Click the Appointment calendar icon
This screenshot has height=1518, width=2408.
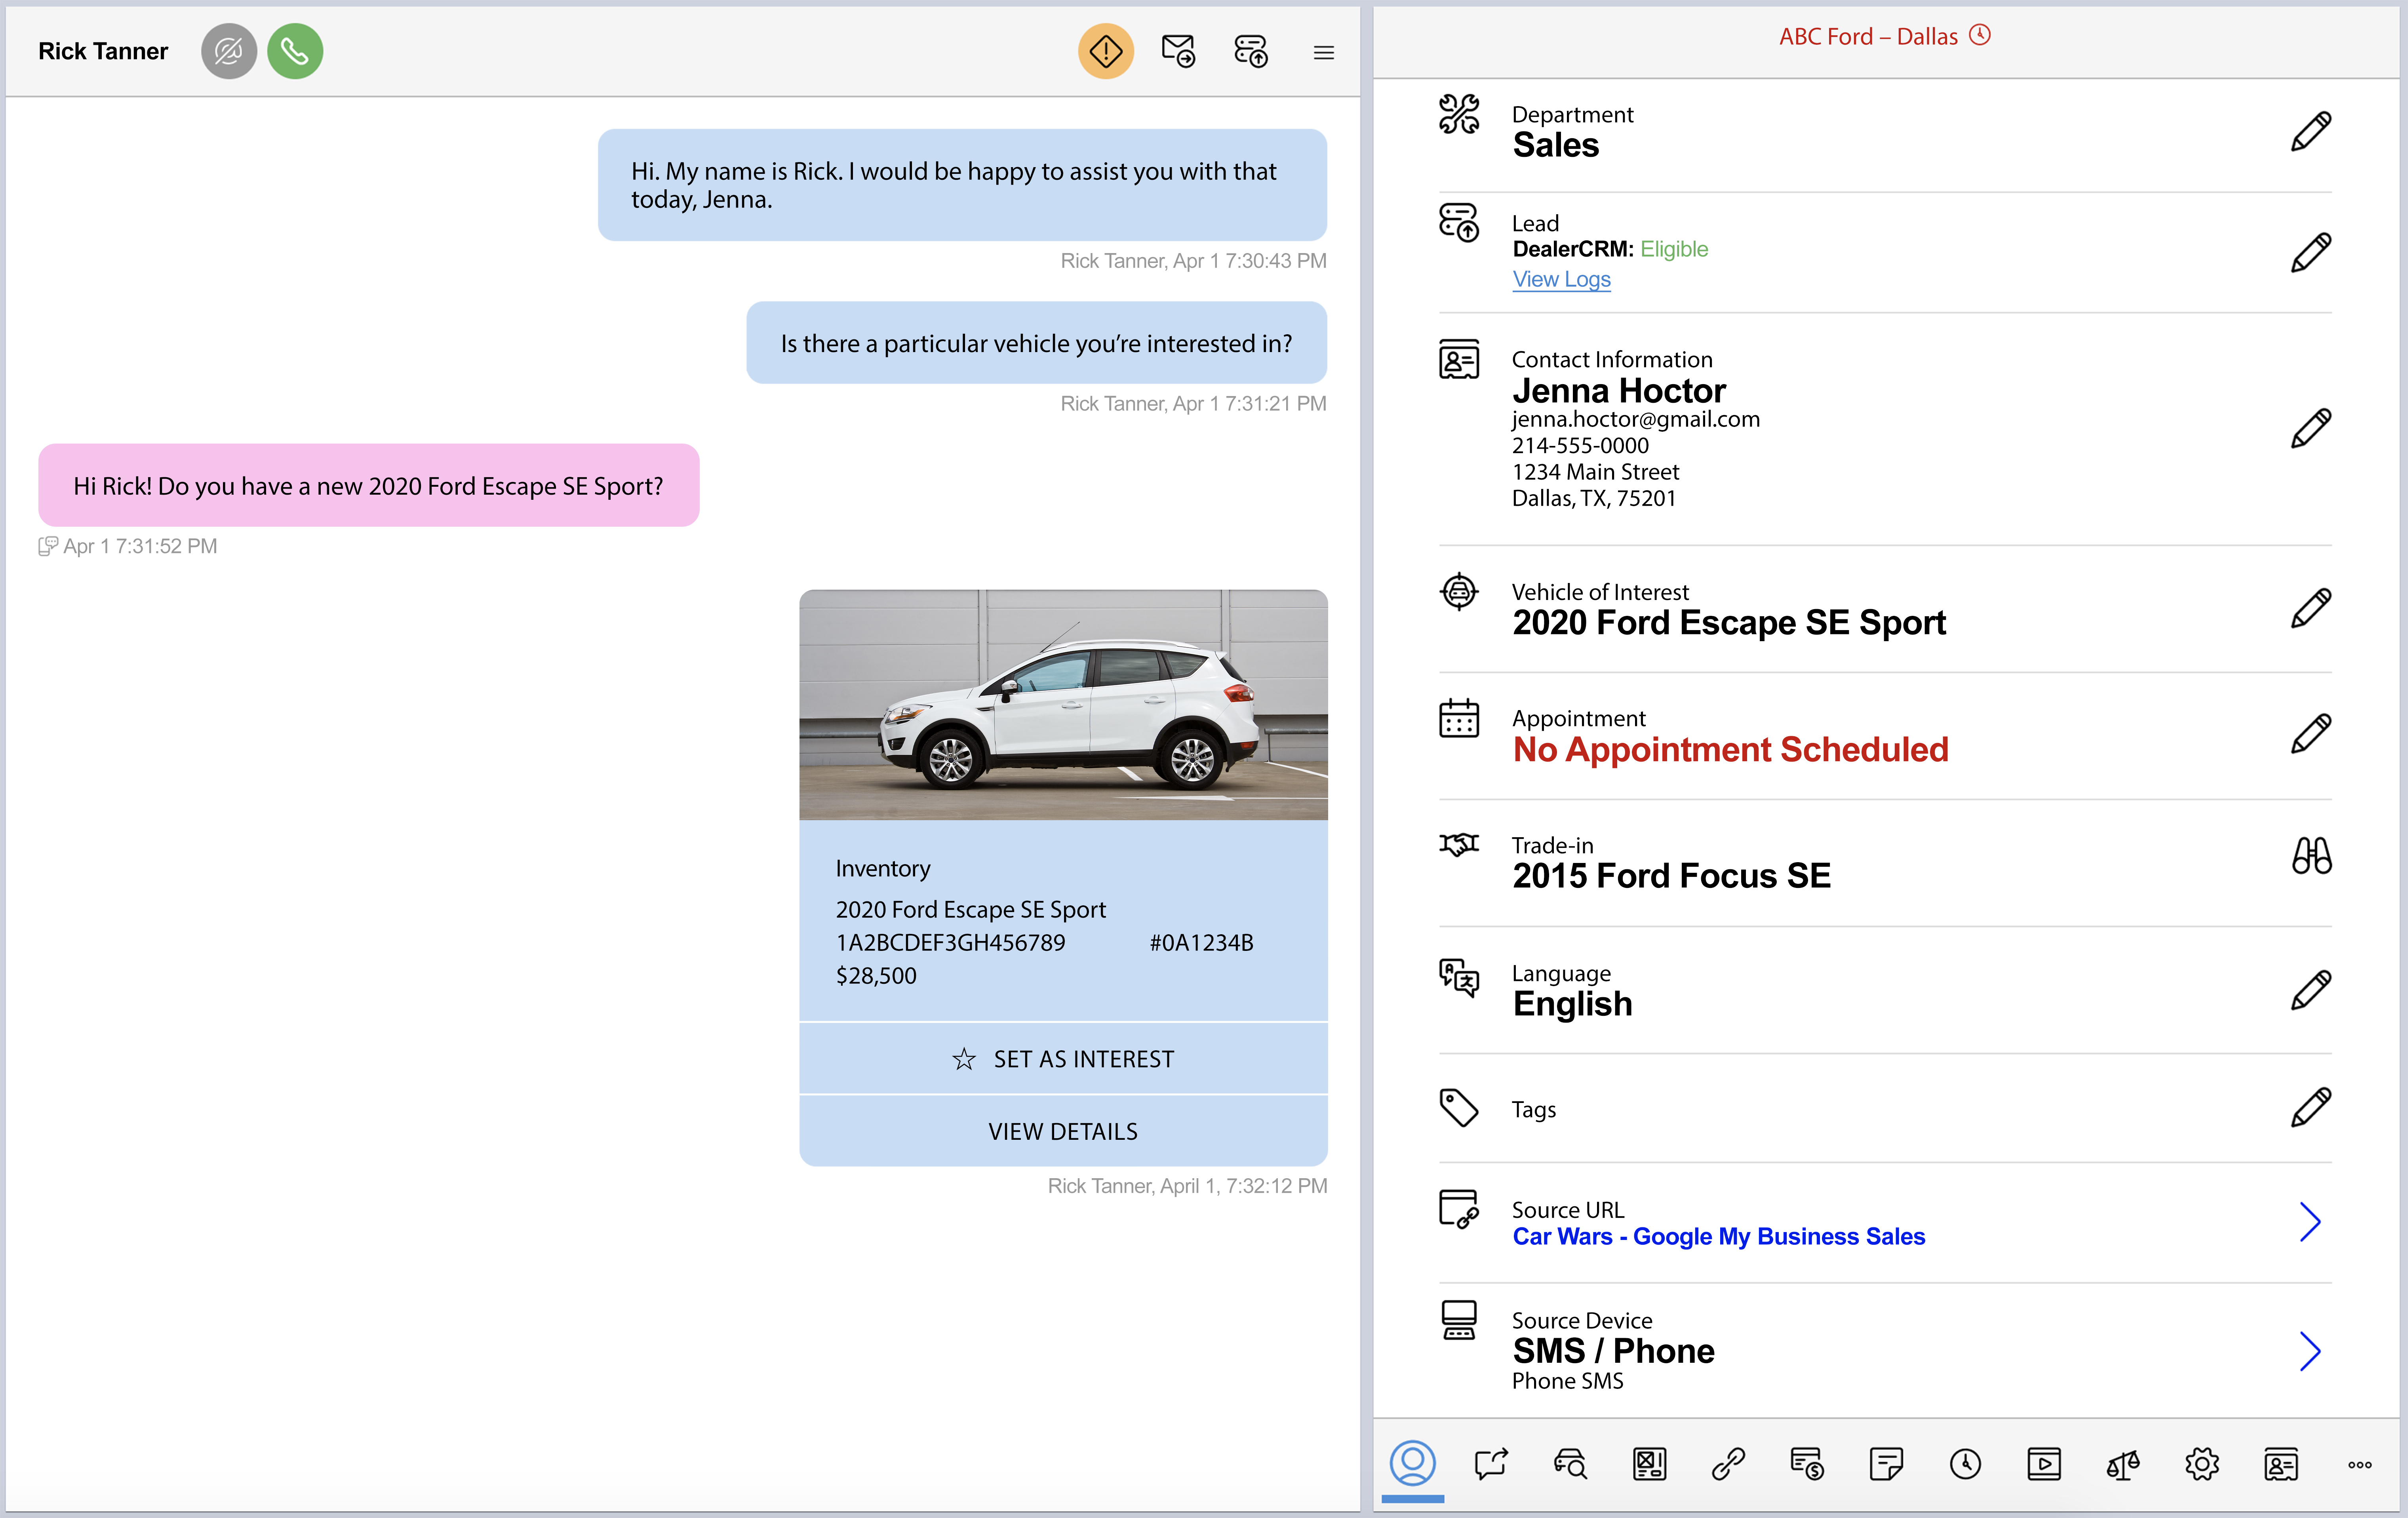[1459, 718]
